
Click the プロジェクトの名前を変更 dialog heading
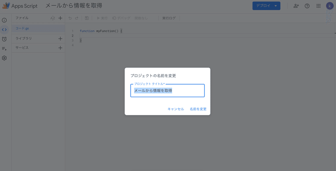pos(153,76)
